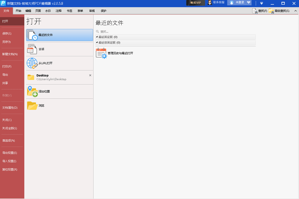The height and width of the screenshot is (199, 299).
Task: Click the 管理历史与最近打开 calendar gear icon
Action: [x=101, y=53]
